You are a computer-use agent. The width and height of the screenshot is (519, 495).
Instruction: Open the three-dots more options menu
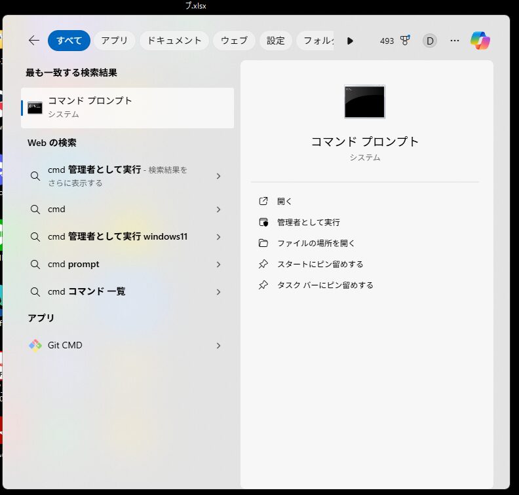coord(455,41)
